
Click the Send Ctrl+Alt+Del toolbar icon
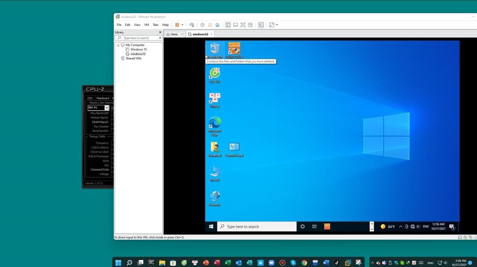(x=191, y=25)
